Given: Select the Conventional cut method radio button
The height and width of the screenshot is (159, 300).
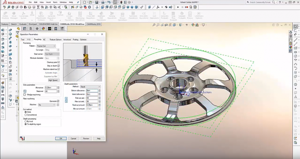Looking at the screenshot, I should 26,115.
